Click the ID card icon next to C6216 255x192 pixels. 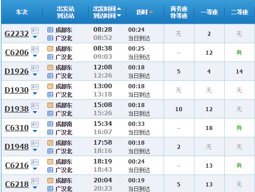point(35,163)
